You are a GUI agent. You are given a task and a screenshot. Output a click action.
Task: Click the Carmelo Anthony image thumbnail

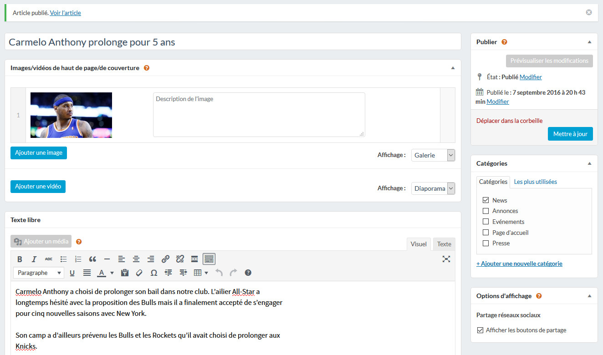click(71, 115)
